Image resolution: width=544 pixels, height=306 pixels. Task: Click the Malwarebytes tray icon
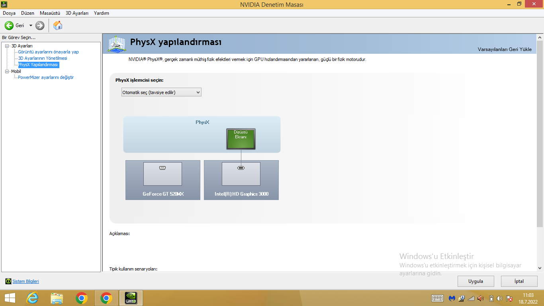pos(452,298)
